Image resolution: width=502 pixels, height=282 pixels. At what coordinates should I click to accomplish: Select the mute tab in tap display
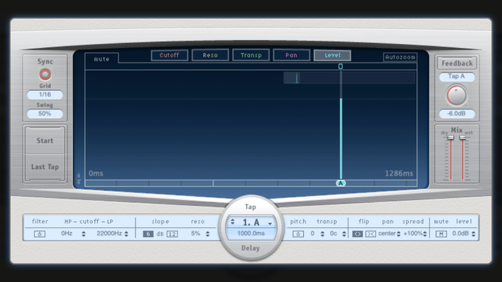click(x=102, y=59)
